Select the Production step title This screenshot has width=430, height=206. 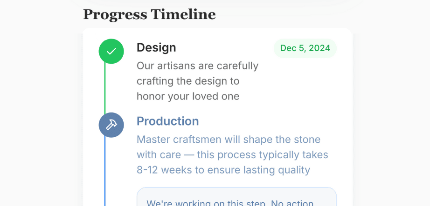(x=167, y=121)
